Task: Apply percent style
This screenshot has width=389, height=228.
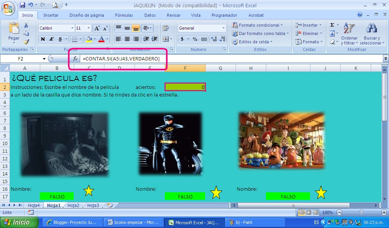Action: click(195, 39)
